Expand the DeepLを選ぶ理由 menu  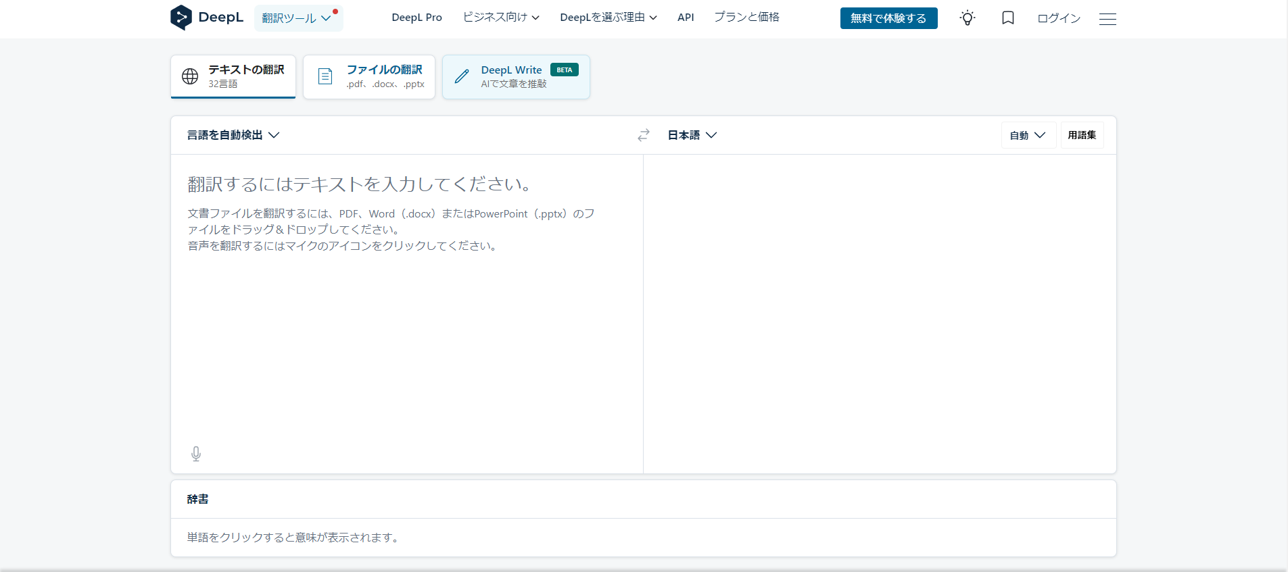[x=609, y=18]
